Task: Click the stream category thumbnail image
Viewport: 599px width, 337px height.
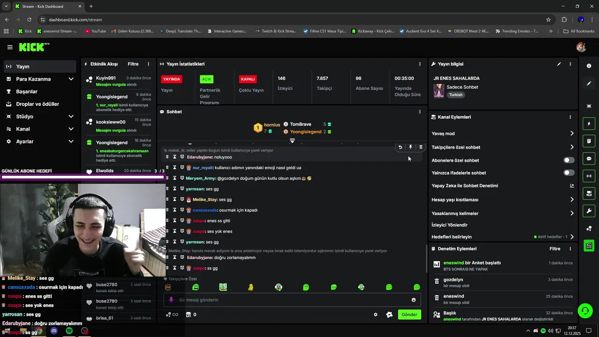Action: coord(438,91)
